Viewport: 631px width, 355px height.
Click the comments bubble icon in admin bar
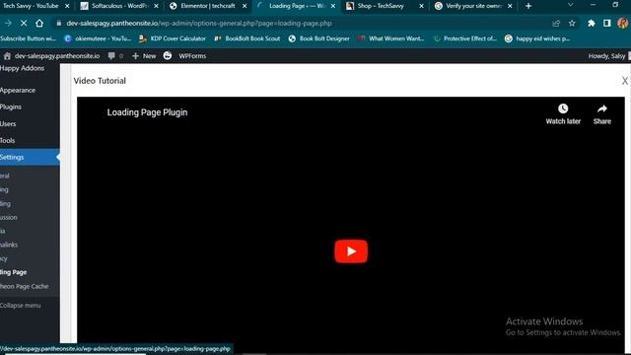pyautogui.click(x=111, y=56)
